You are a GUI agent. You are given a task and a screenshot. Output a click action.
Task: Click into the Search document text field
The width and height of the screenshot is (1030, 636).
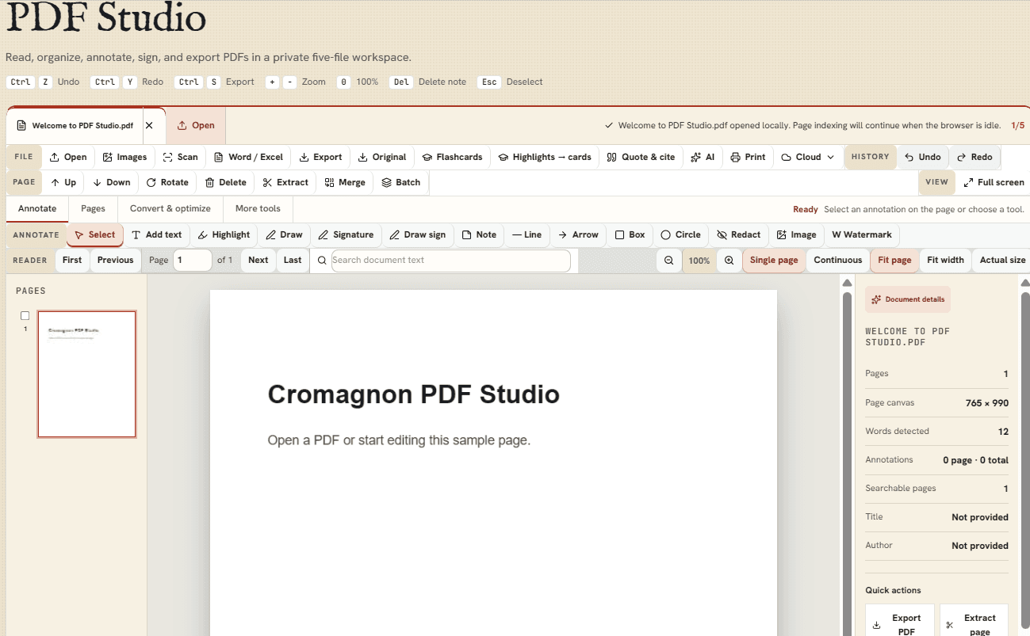coord(450,260)
